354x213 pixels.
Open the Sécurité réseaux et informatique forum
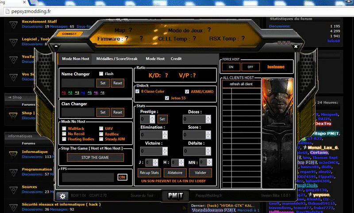(x=61, y=205)
